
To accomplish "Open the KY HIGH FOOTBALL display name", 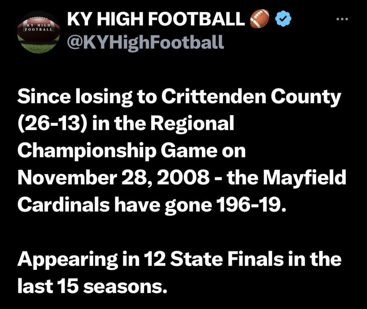I will 156,19.
